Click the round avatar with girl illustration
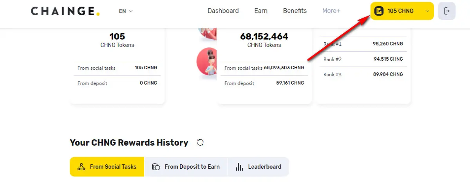This screenshot has width=470, height=182. click(x=207, y=63)
